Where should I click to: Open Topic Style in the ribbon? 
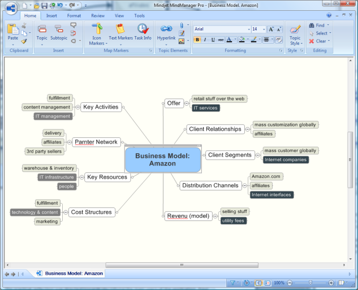pos(295,33)
